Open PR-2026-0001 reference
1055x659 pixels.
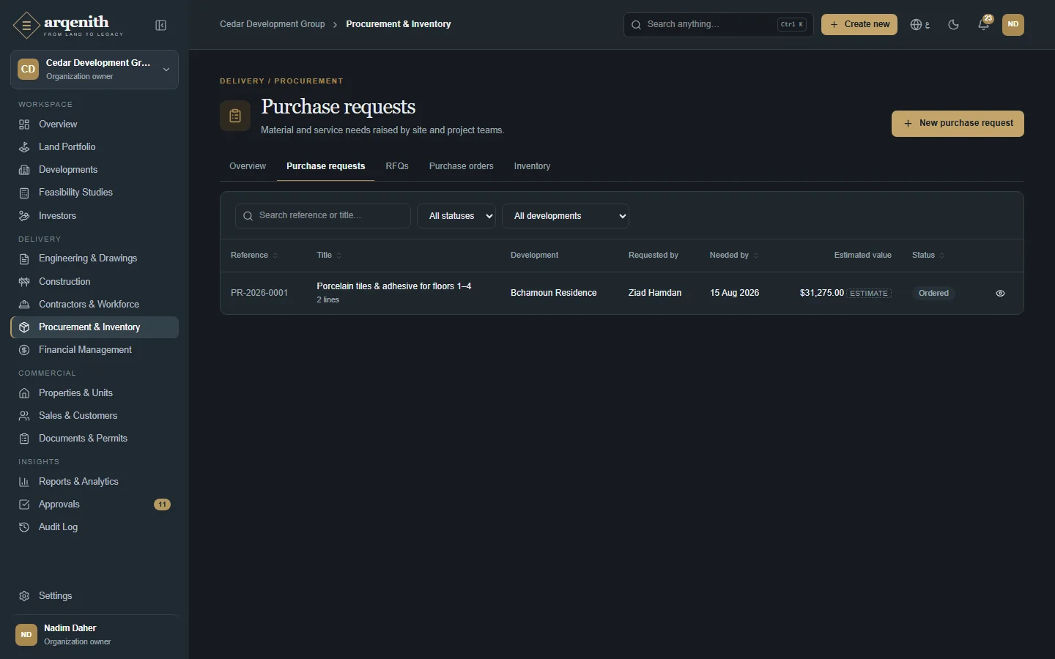click(x=259, y=293)
